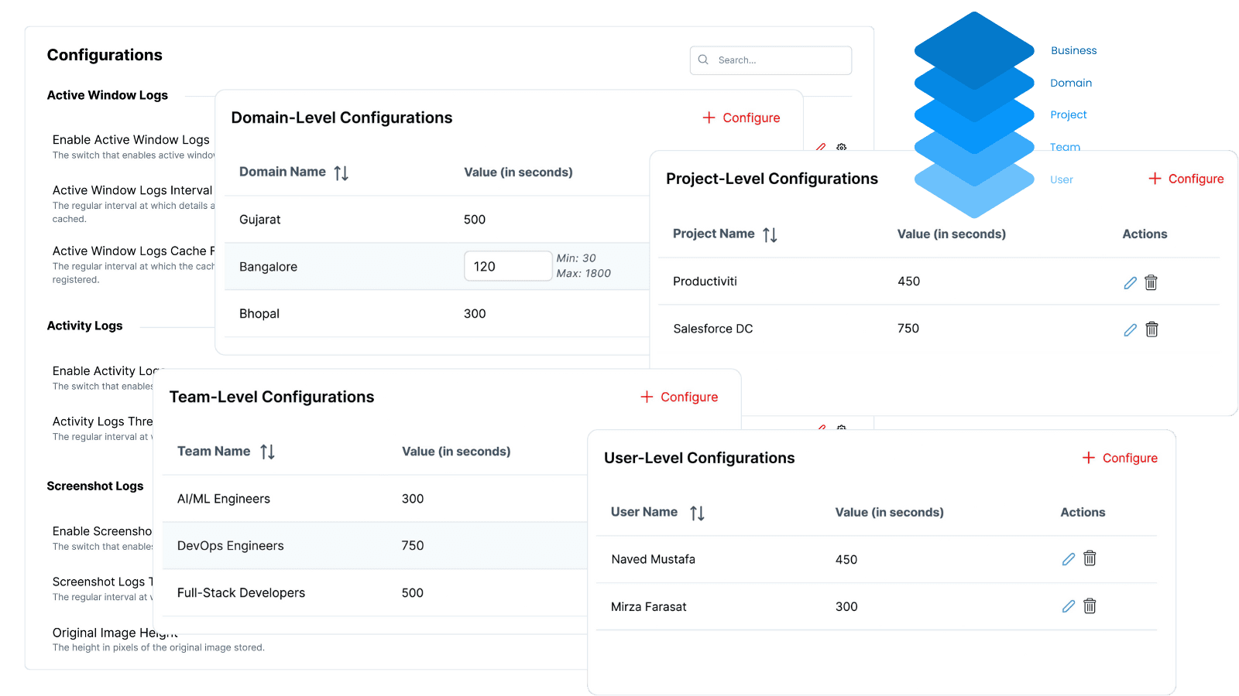Screen dimensions: 1239x696
Task: Click the Salesforce DC project name
Action: tap(713, 329)
